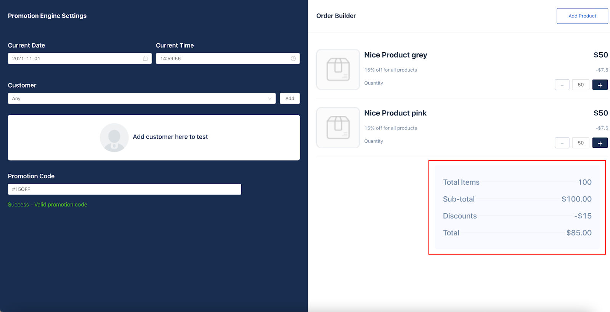
Task: Click the Nice Product grey box thumbnail
Action: tap(338, 69)
